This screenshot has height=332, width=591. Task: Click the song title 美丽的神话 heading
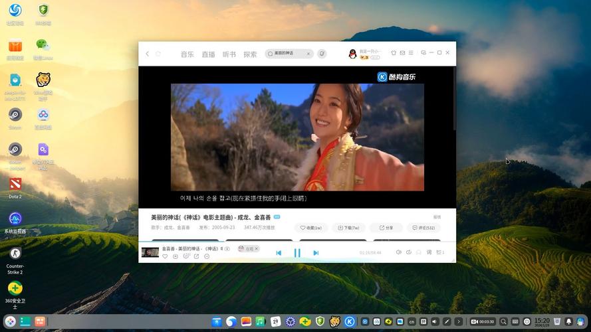211,217
